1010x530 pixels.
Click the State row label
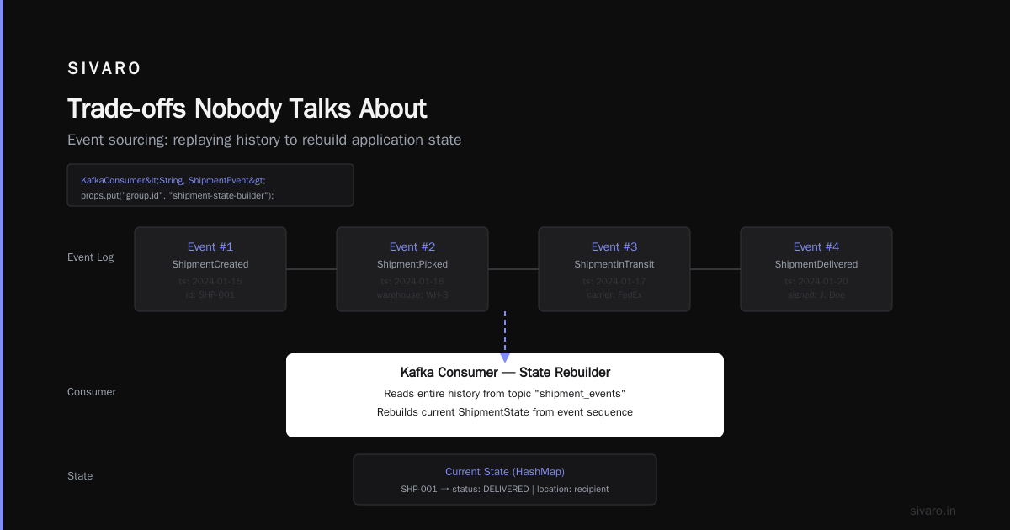(80, 476)
